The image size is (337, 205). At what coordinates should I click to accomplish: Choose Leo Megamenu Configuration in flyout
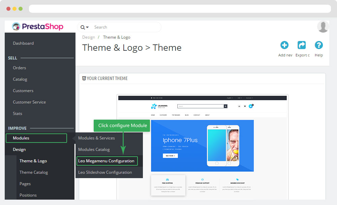pyautogui.click(x=107, y=161)
